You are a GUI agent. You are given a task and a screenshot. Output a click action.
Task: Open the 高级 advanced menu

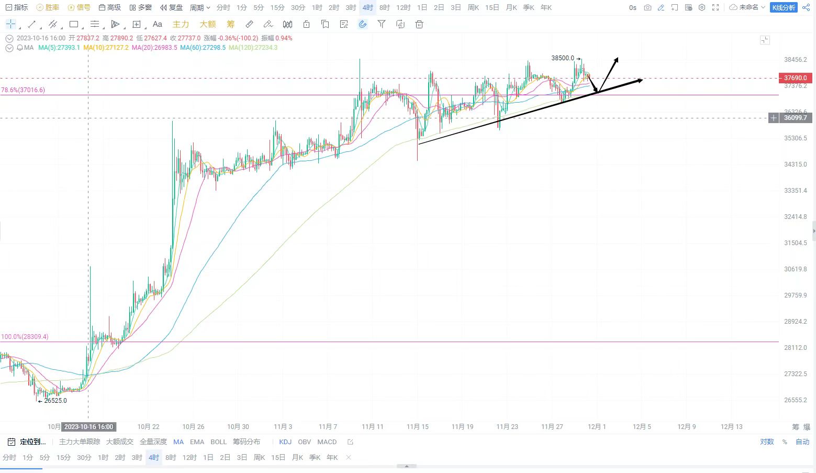pos(110,7)
